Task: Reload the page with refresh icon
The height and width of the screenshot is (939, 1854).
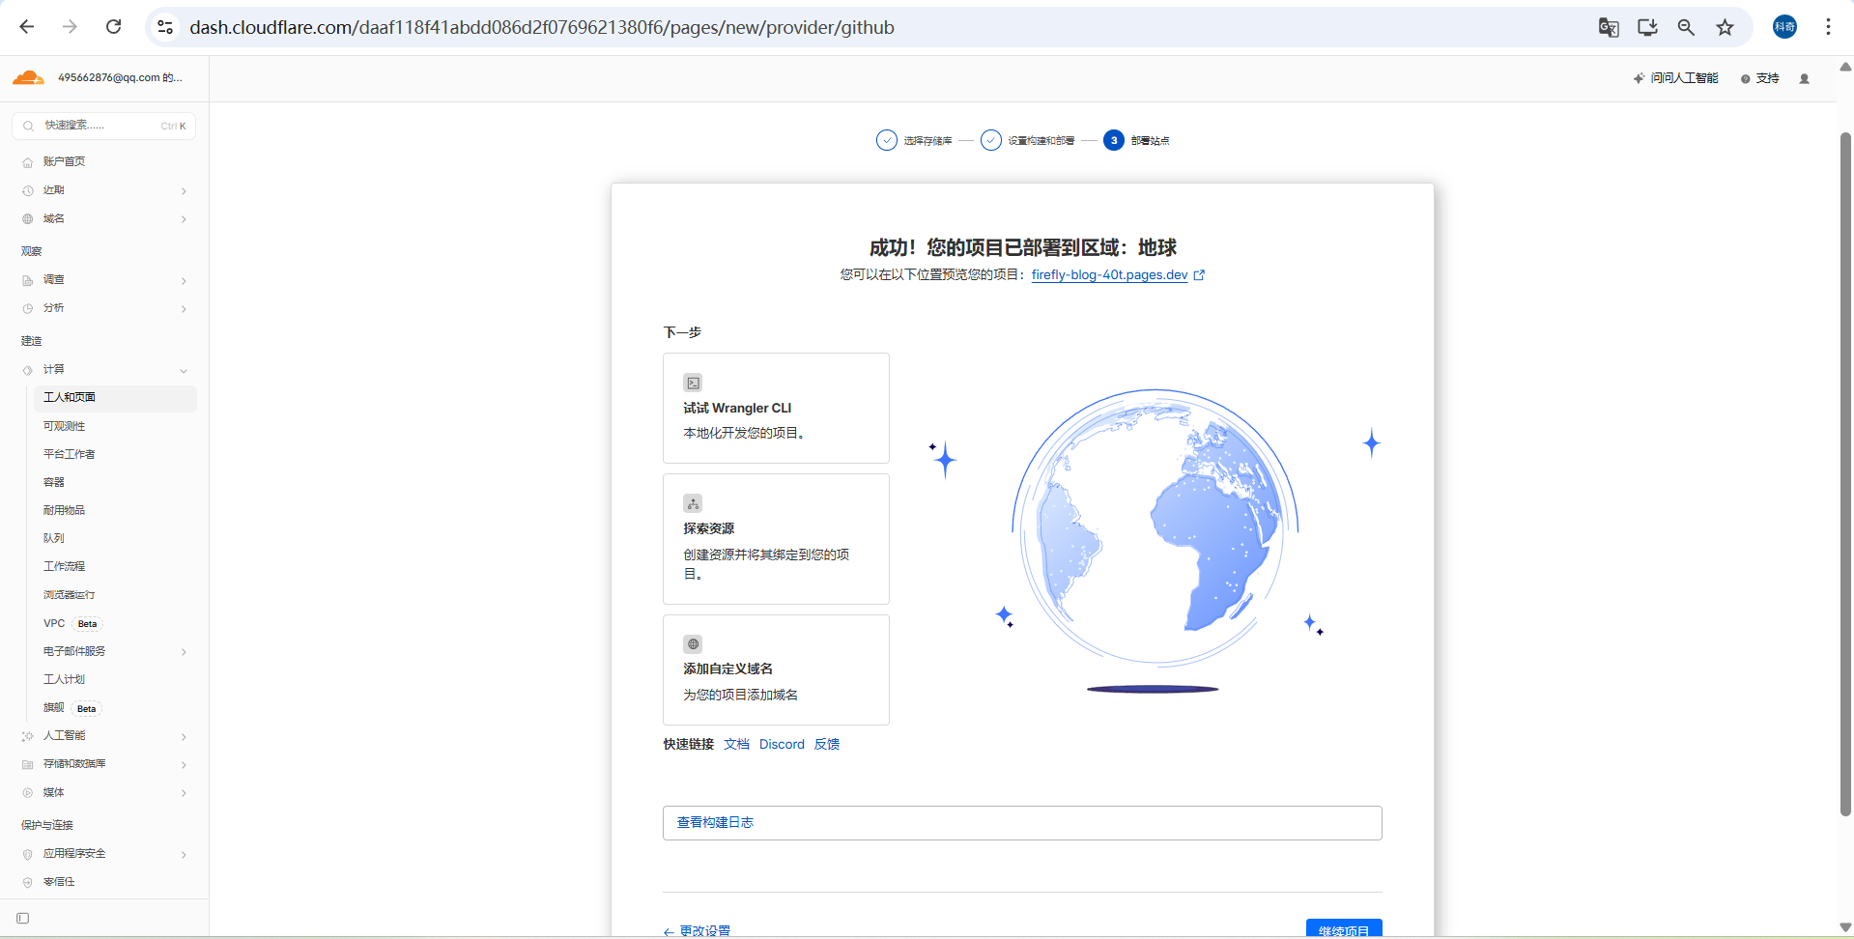Action: (113, 27)
